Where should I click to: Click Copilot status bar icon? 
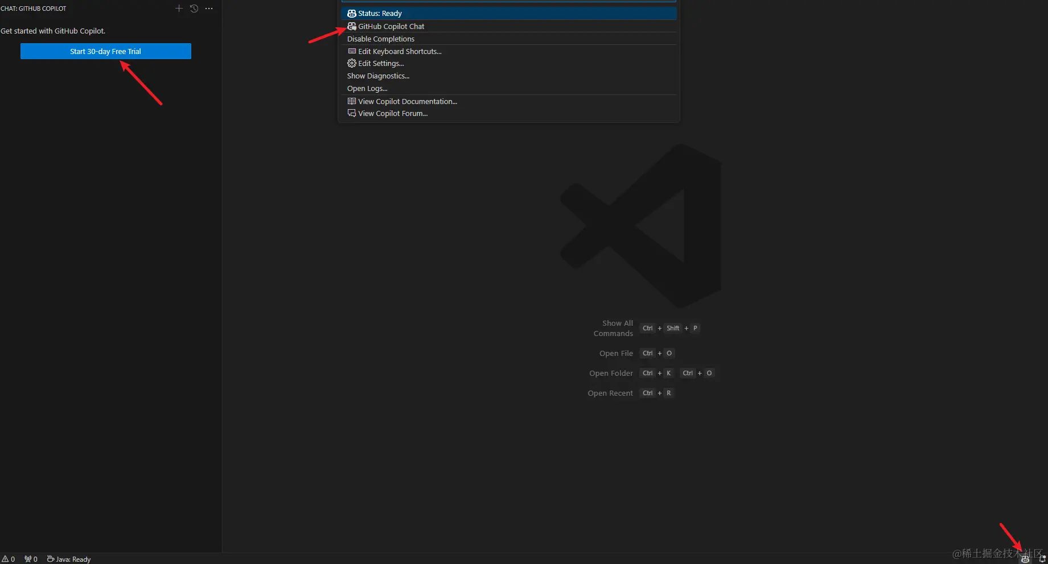click(x=1025, y=559)
